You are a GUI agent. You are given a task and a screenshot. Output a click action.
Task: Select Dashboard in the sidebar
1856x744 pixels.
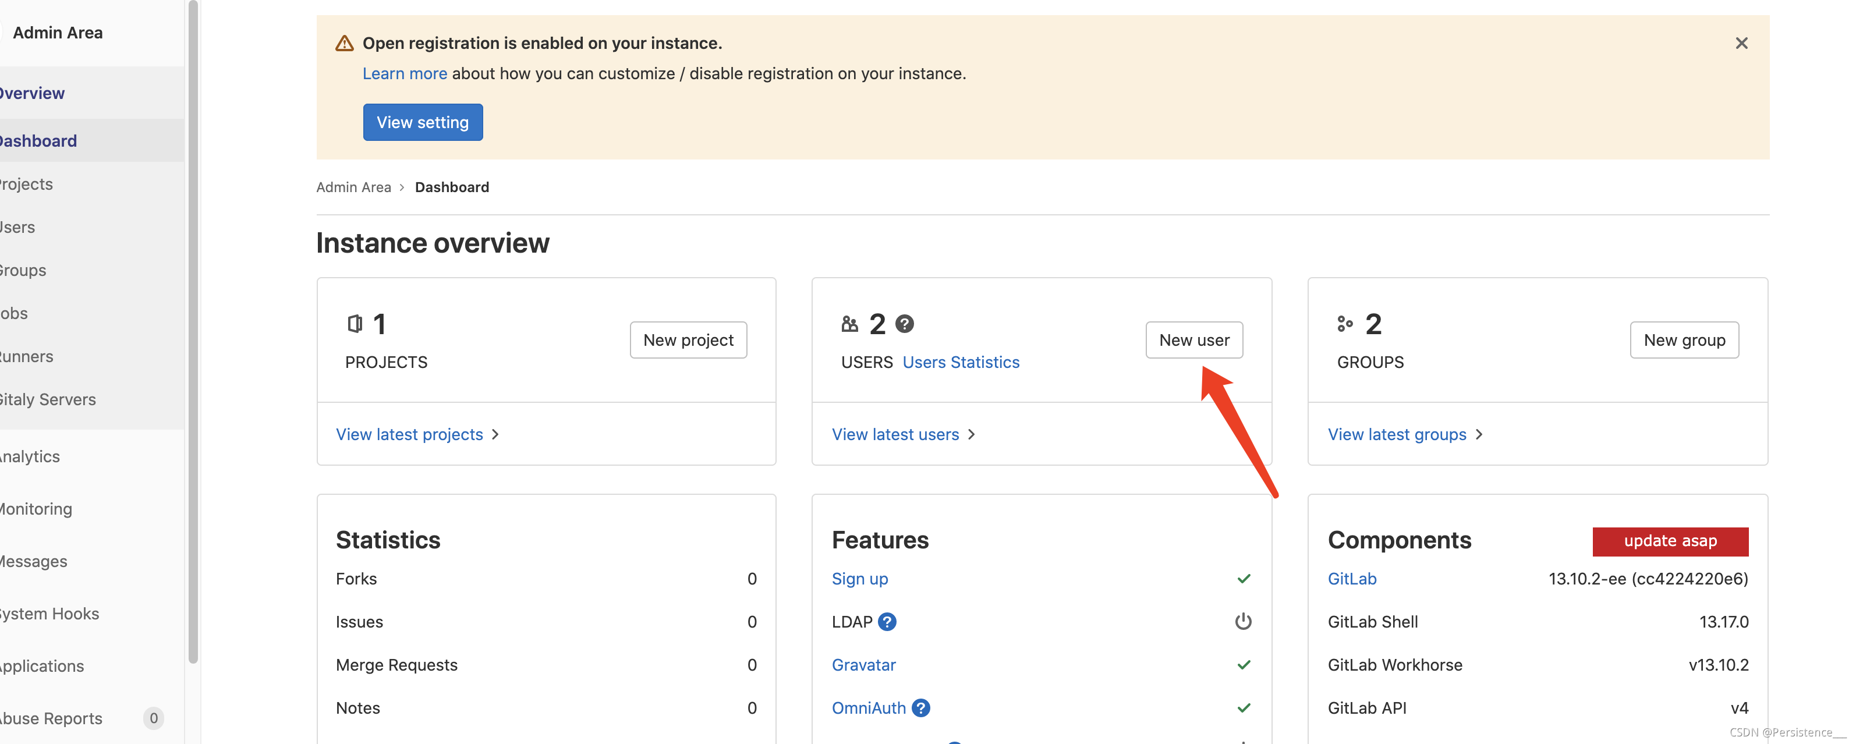(92, 141)
